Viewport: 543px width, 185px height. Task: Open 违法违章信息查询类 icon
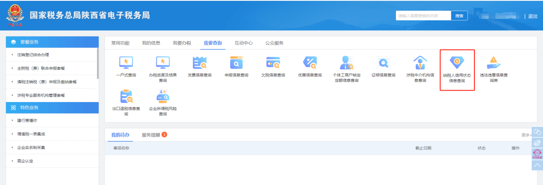point(494,63)
